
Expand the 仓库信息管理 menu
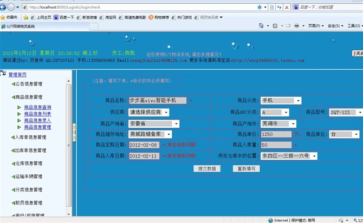pos(27,163)
